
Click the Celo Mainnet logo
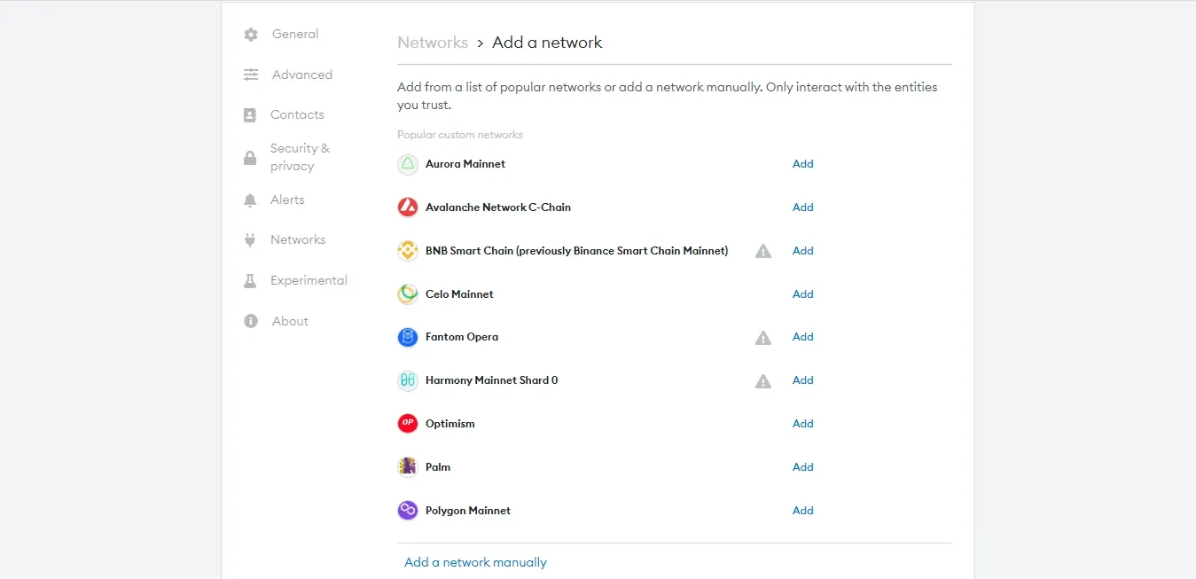pos(408,294)
